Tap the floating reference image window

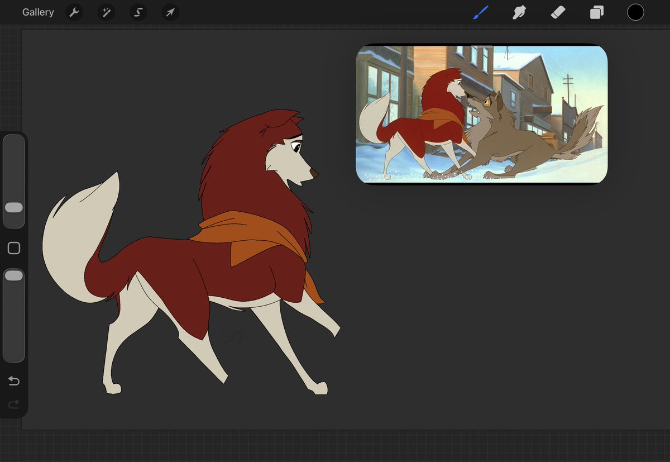tap(482, 114)
